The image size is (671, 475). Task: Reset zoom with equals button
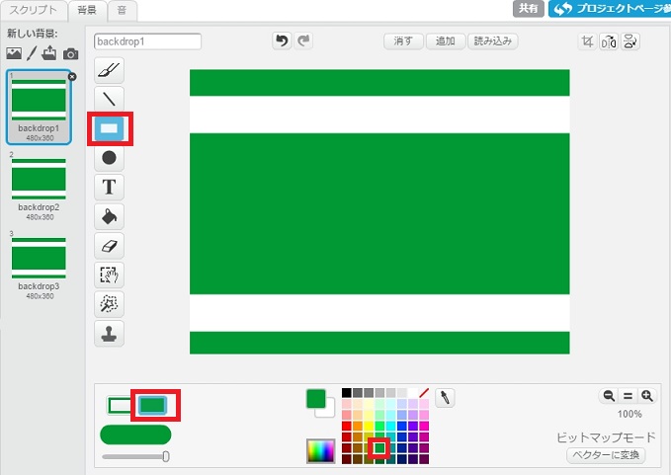point(628,396)
